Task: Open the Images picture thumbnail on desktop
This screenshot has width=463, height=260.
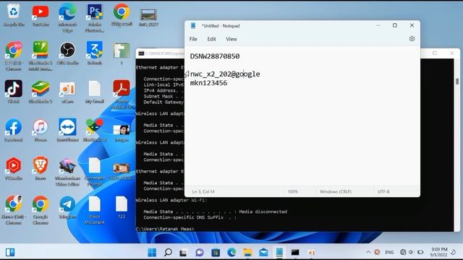Action: 122,133
